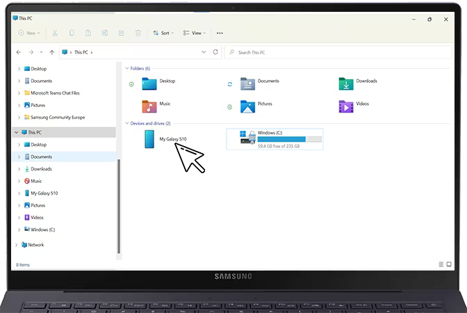Select Videos in the sidebar tree
The image size is (467, 313).
click(38, 218)
